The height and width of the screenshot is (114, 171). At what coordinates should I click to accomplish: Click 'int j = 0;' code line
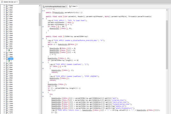(52, 86)
